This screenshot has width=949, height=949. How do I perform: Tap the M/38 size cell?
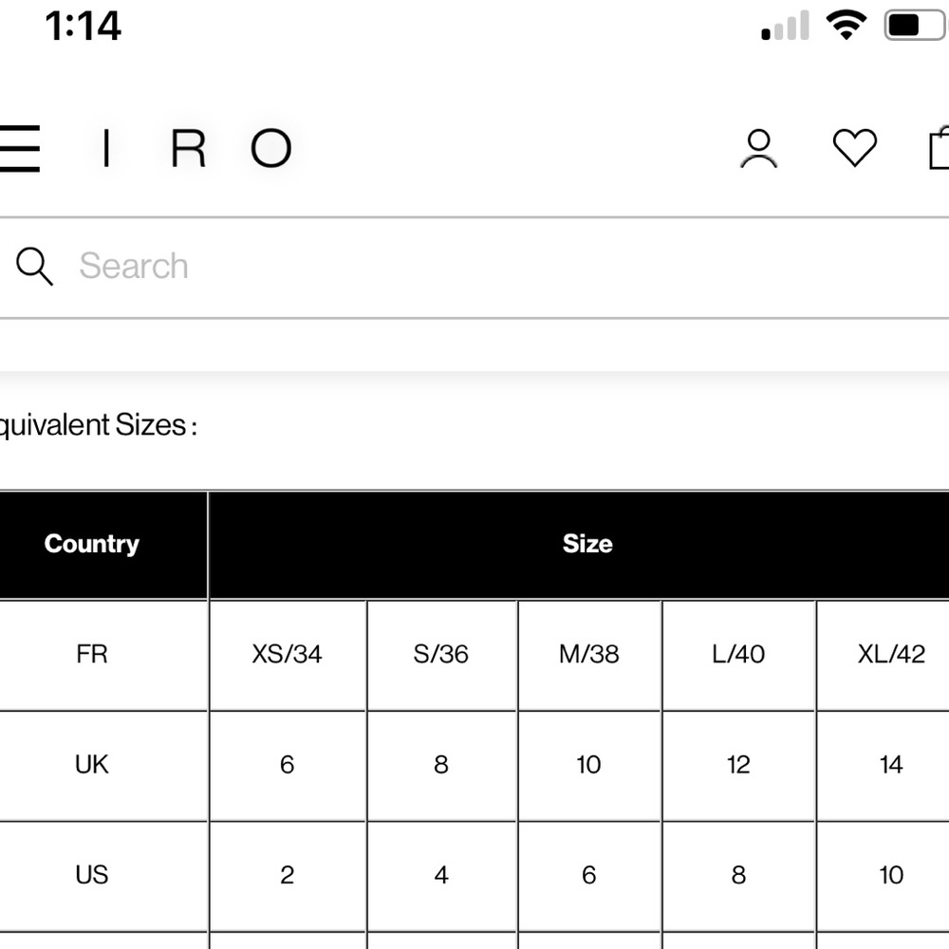tap(589, 655)
